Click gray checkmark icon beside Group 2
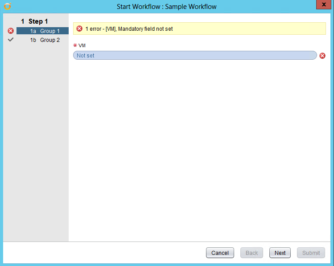The height and width of the screenshot is (266, 334). pyautogui.click(x=11, y=40)
